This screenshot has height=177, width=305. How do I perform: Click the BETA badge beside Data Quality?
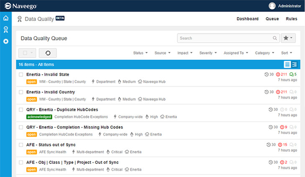tap(60, 18)
